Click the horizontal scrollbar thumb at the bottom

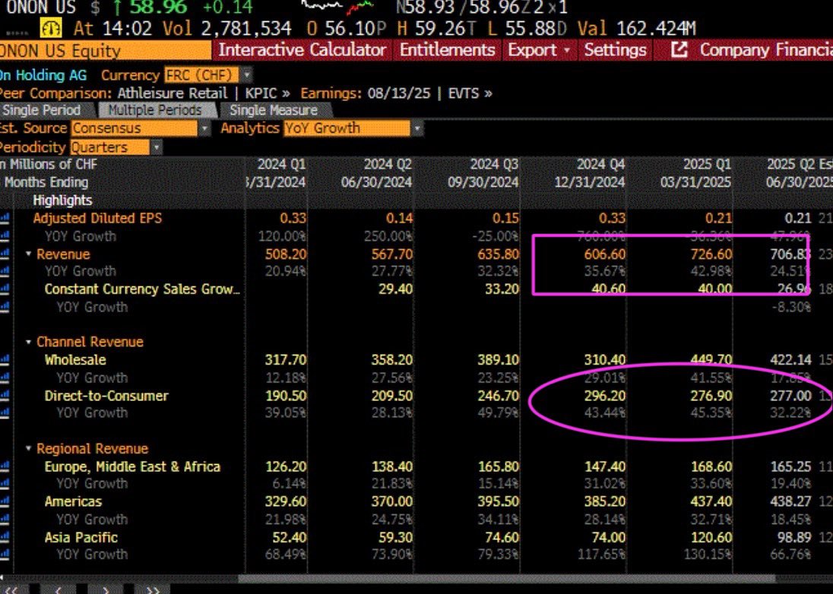click(x=507, y=578)
